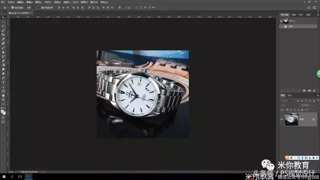Switch to the Paths tab beside Layers

click(290, 95)
